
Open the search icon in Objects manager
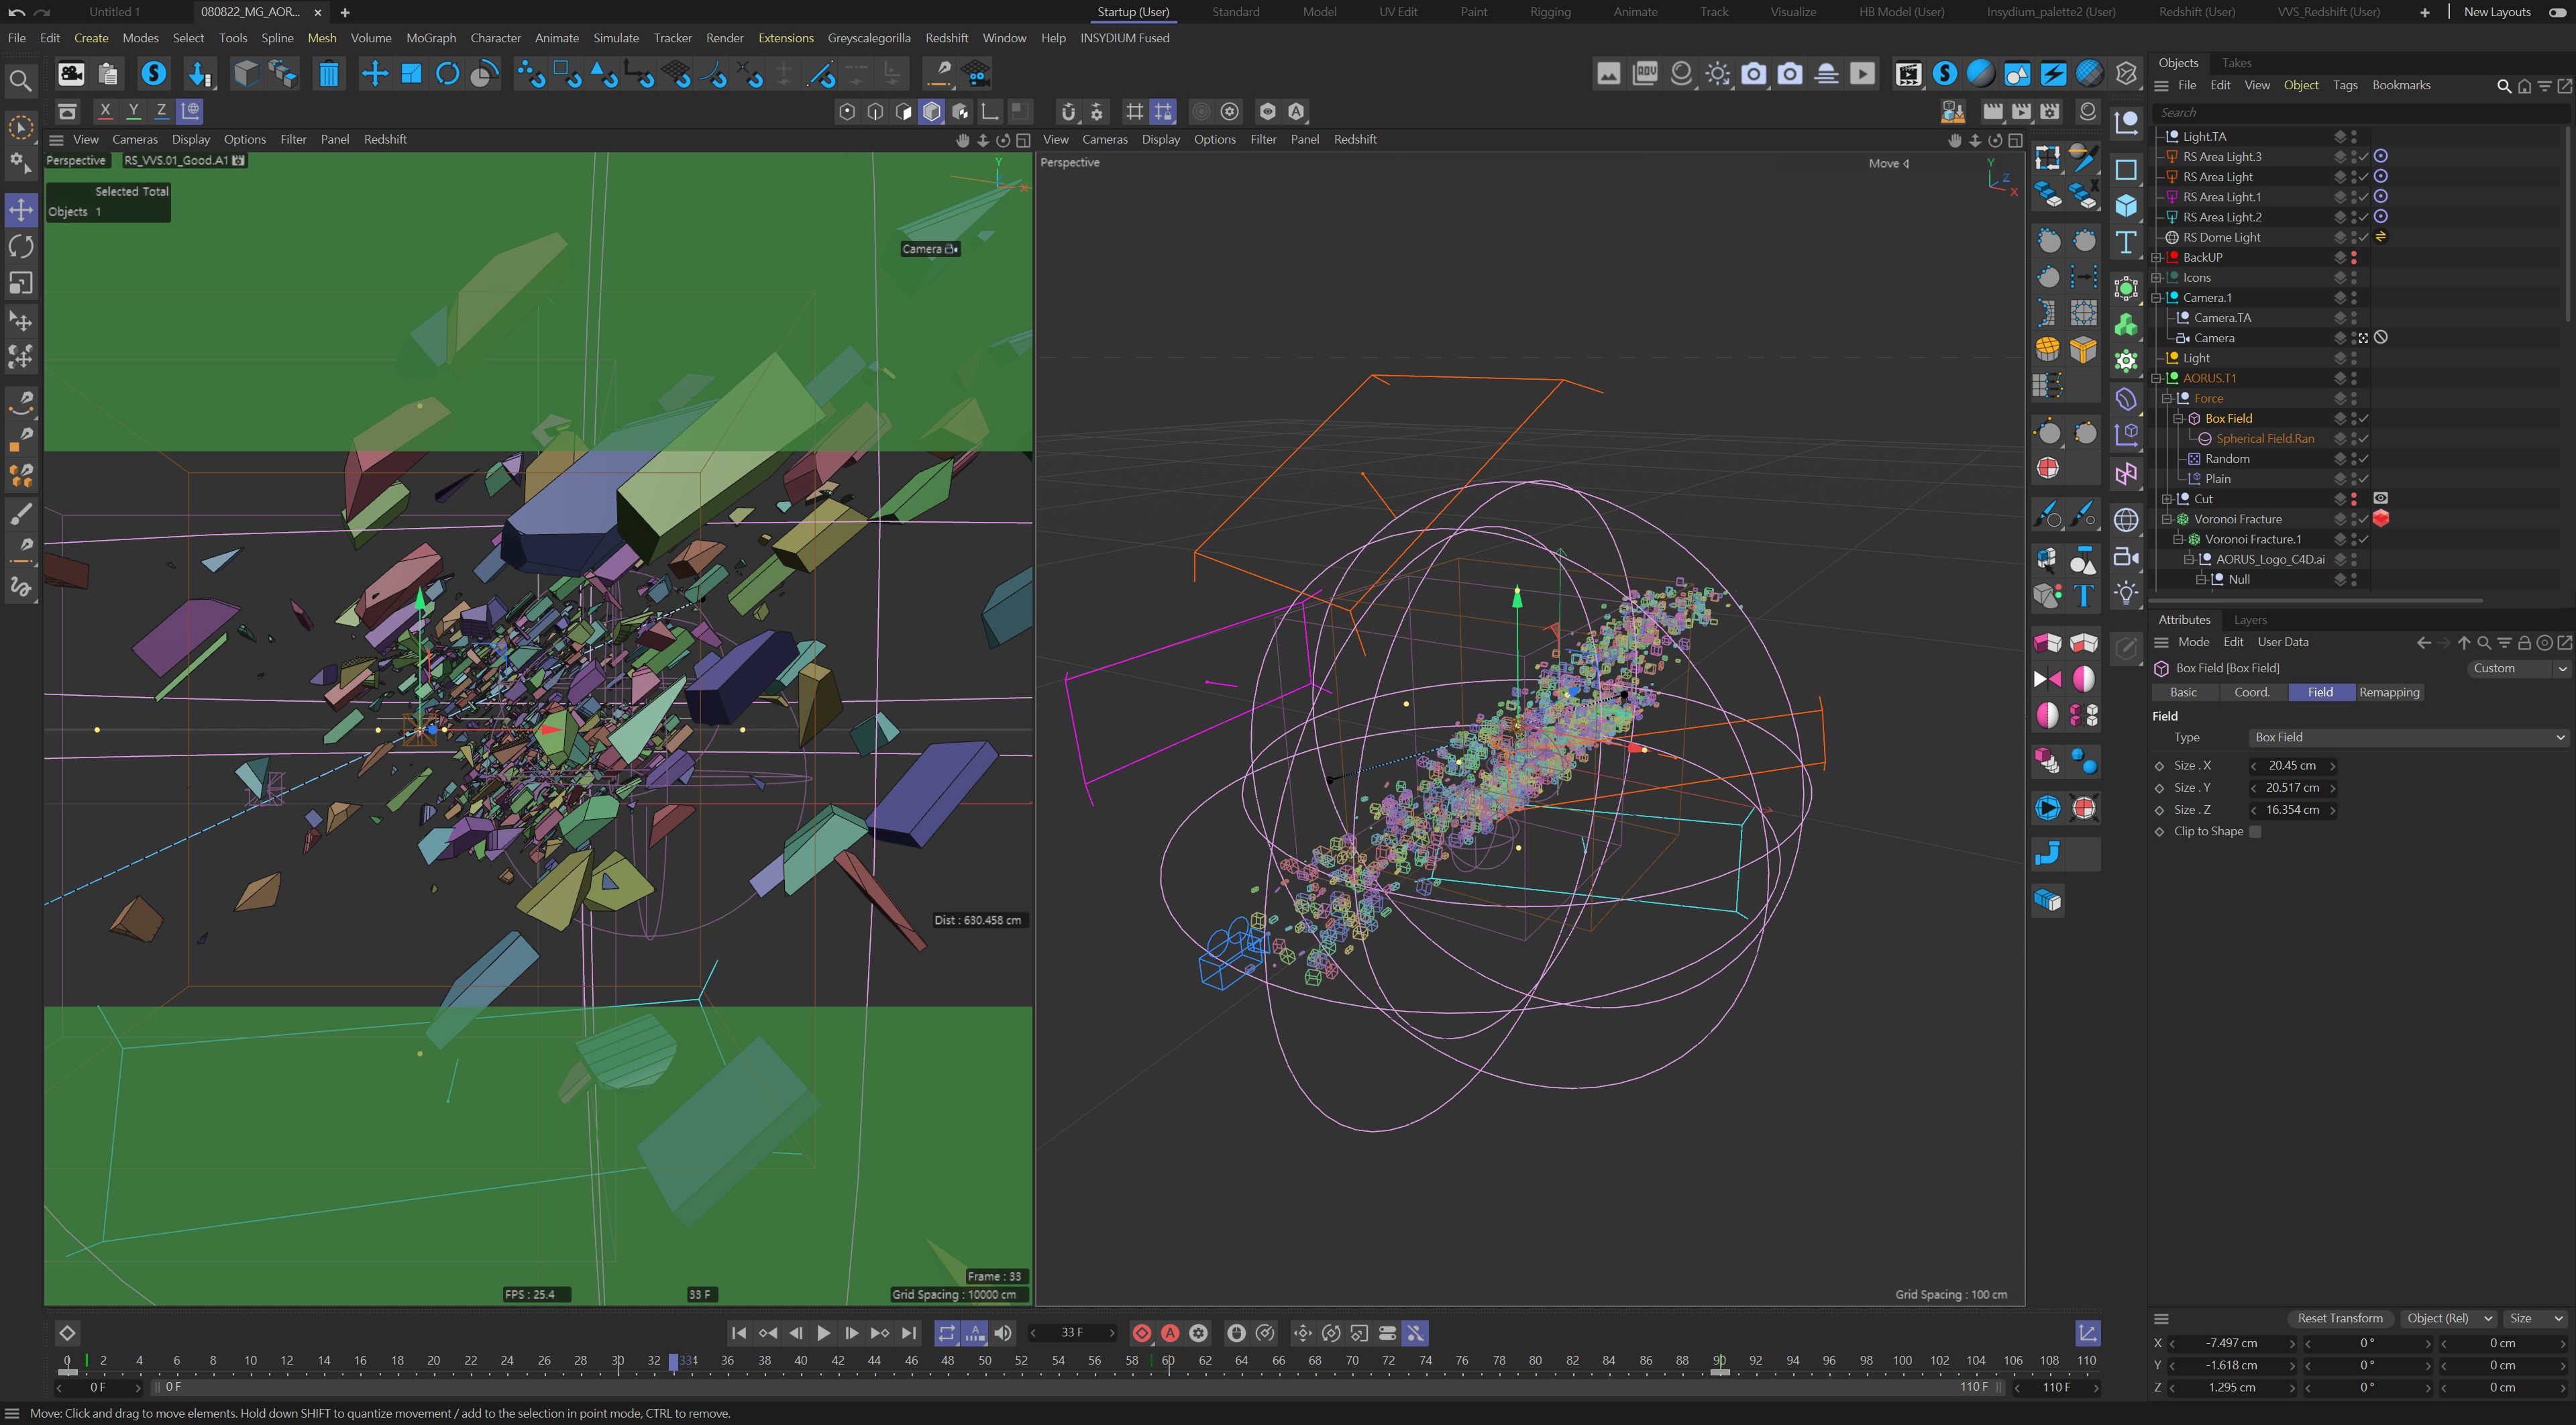pyautogui.click(x=2503, y=86)
